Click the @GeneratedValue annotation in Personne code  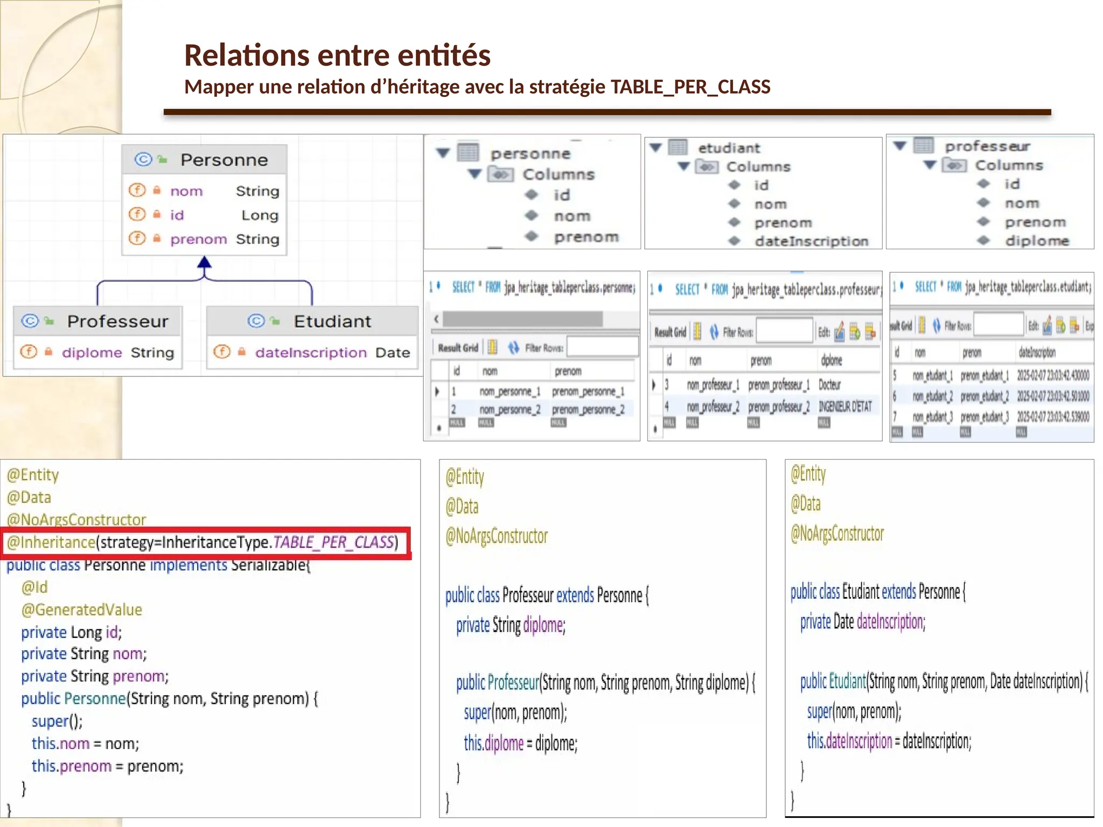[x=82, y=609]
